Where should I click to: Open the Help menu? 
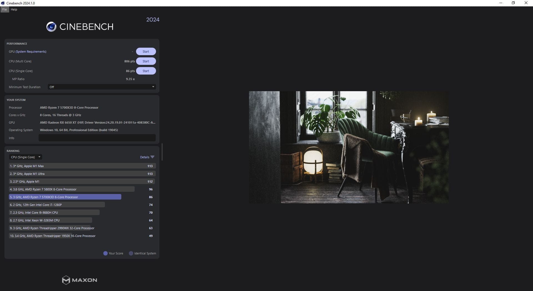point(14,9)
